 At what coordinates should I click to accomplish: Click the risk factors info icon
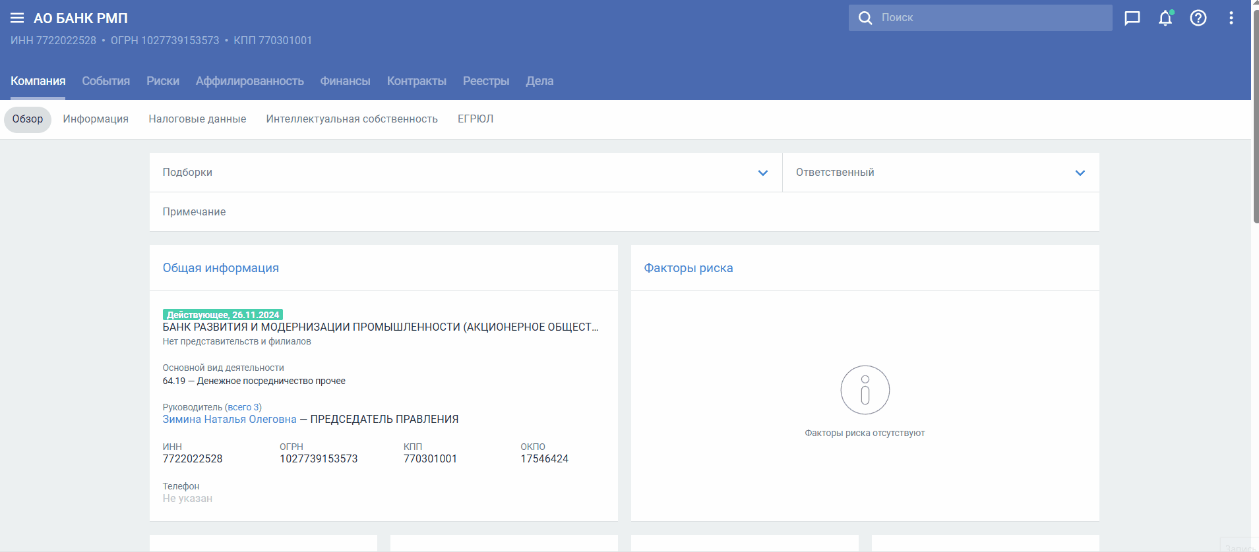click(x=865, y=390)
